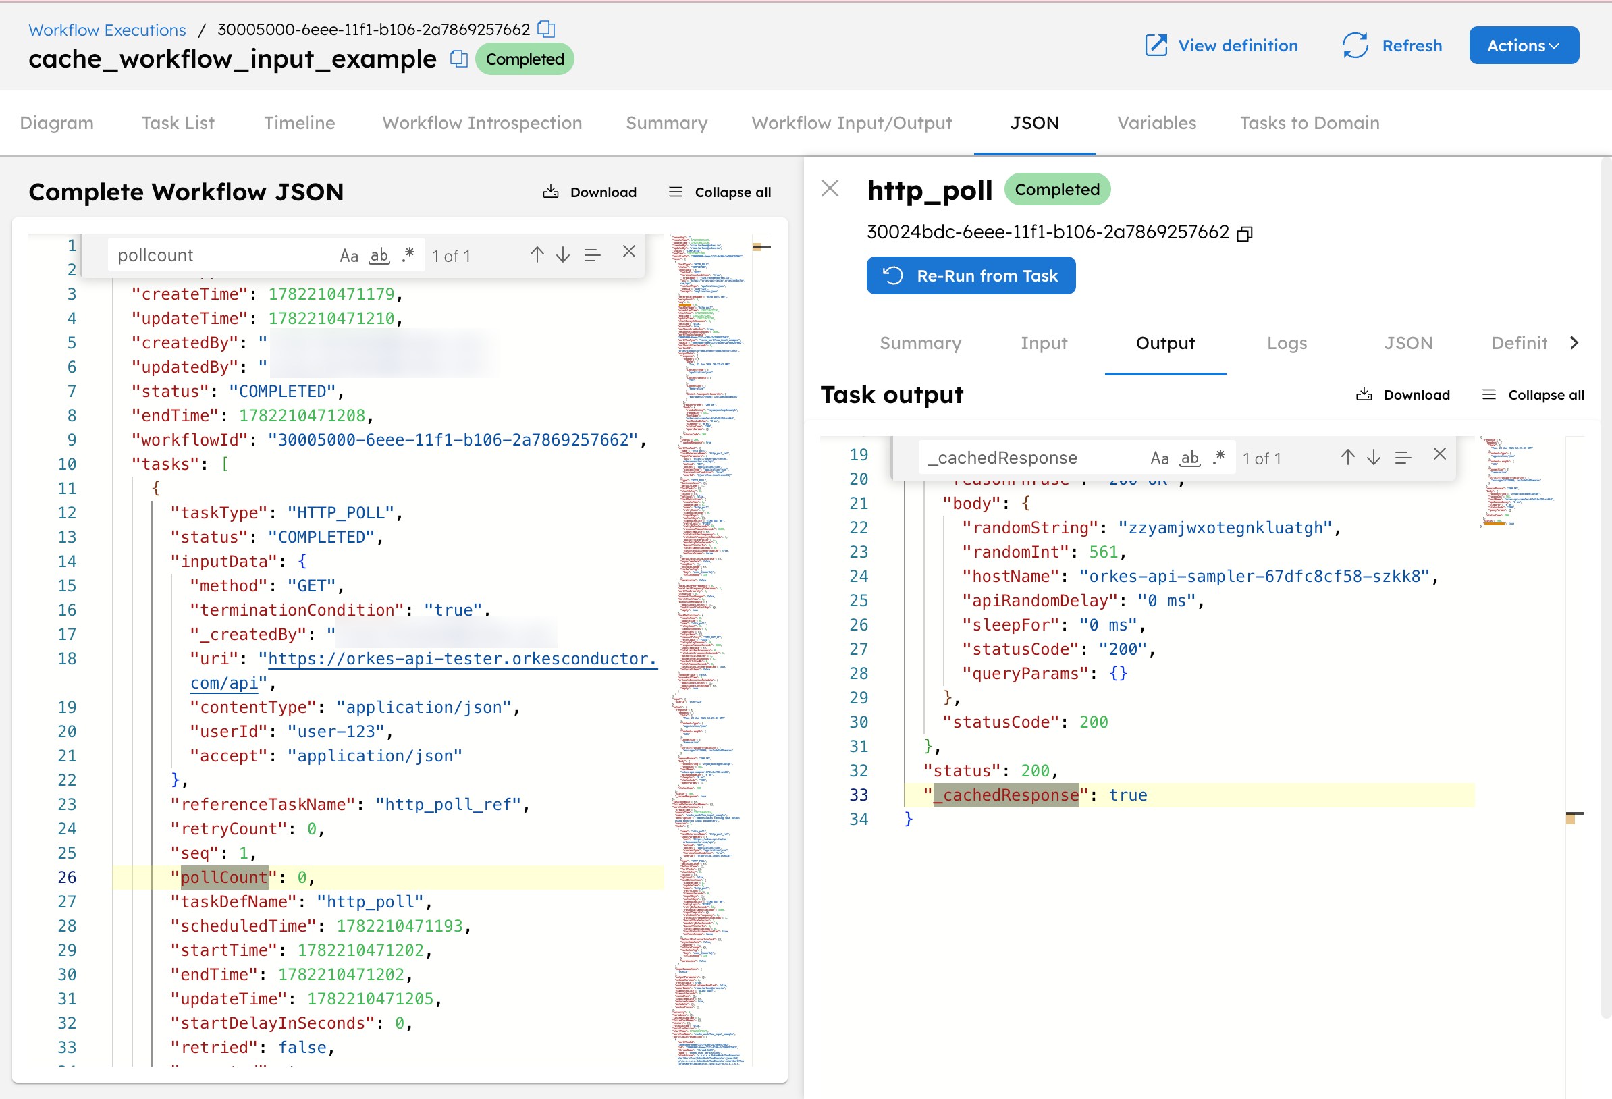Open the Timeline tab
Viewport: 1612px width, 1099px height.
pos(300,123)
